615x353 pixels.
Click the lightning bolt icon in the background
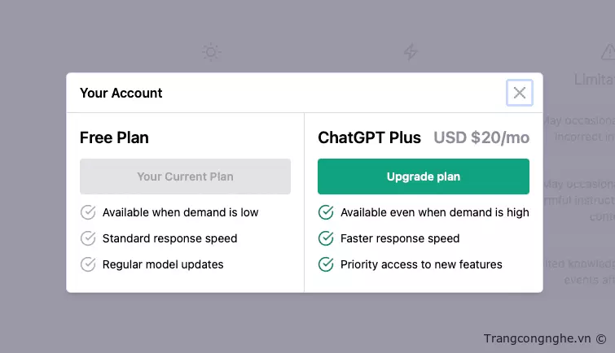tap(411, 53)
